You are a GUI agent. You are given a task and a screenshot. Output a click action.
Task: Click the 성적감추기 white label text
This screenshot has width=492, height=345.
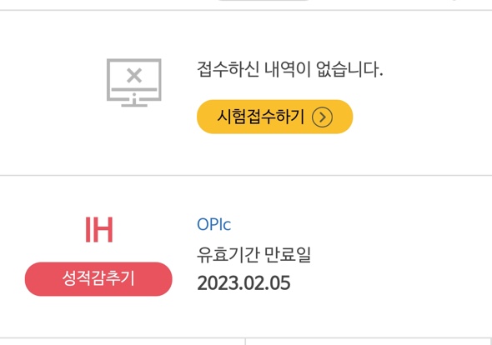click(x=98, y=278)
